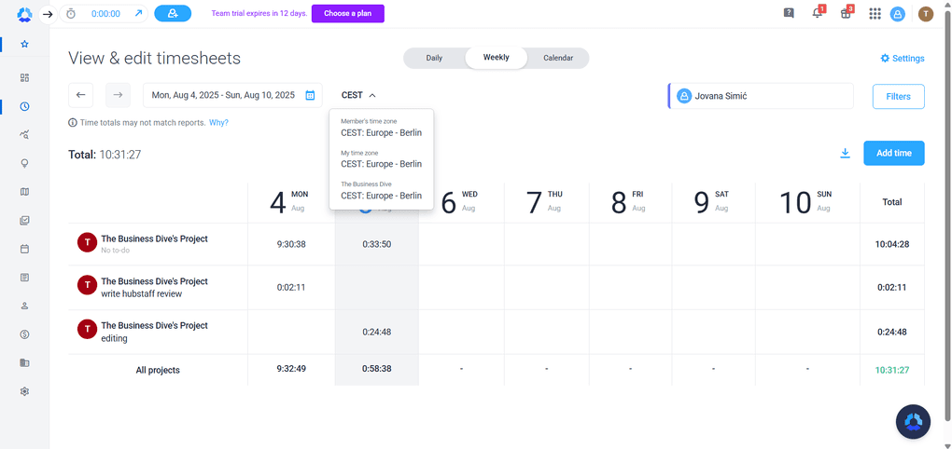Go to the next week

(x=118, y=95)
